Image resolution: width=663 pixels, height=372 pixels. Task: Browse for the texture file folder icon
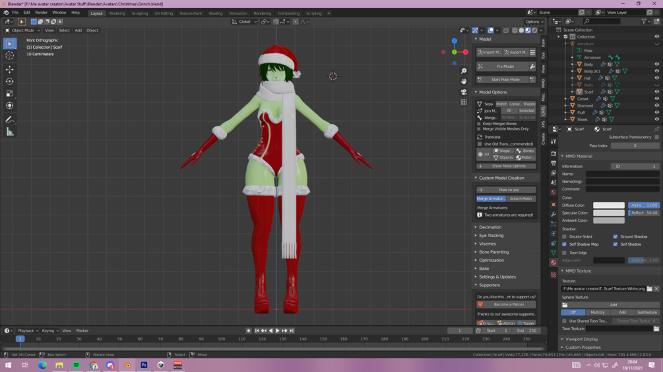tap(649, 288)
